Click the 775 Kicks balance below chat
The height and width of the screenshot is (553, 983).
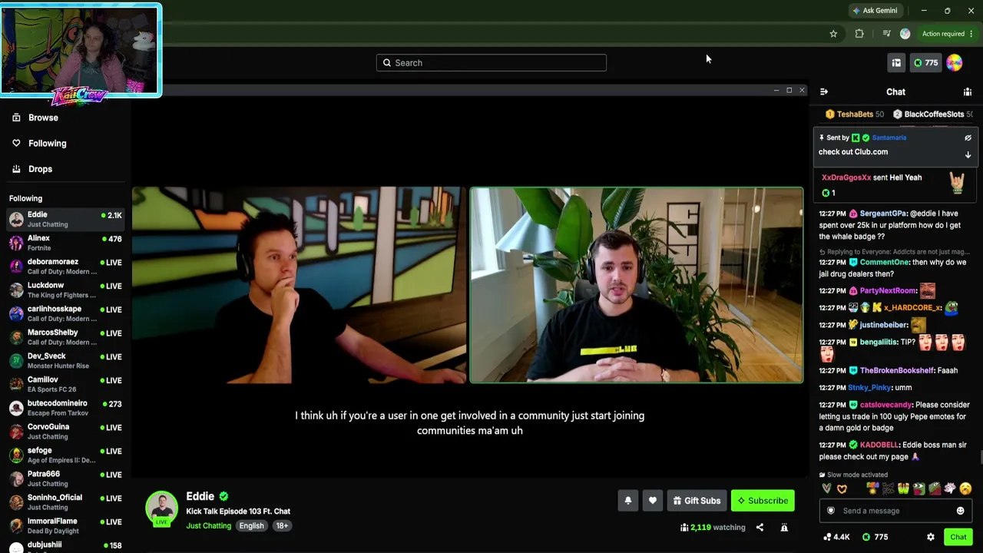(874, 537)
